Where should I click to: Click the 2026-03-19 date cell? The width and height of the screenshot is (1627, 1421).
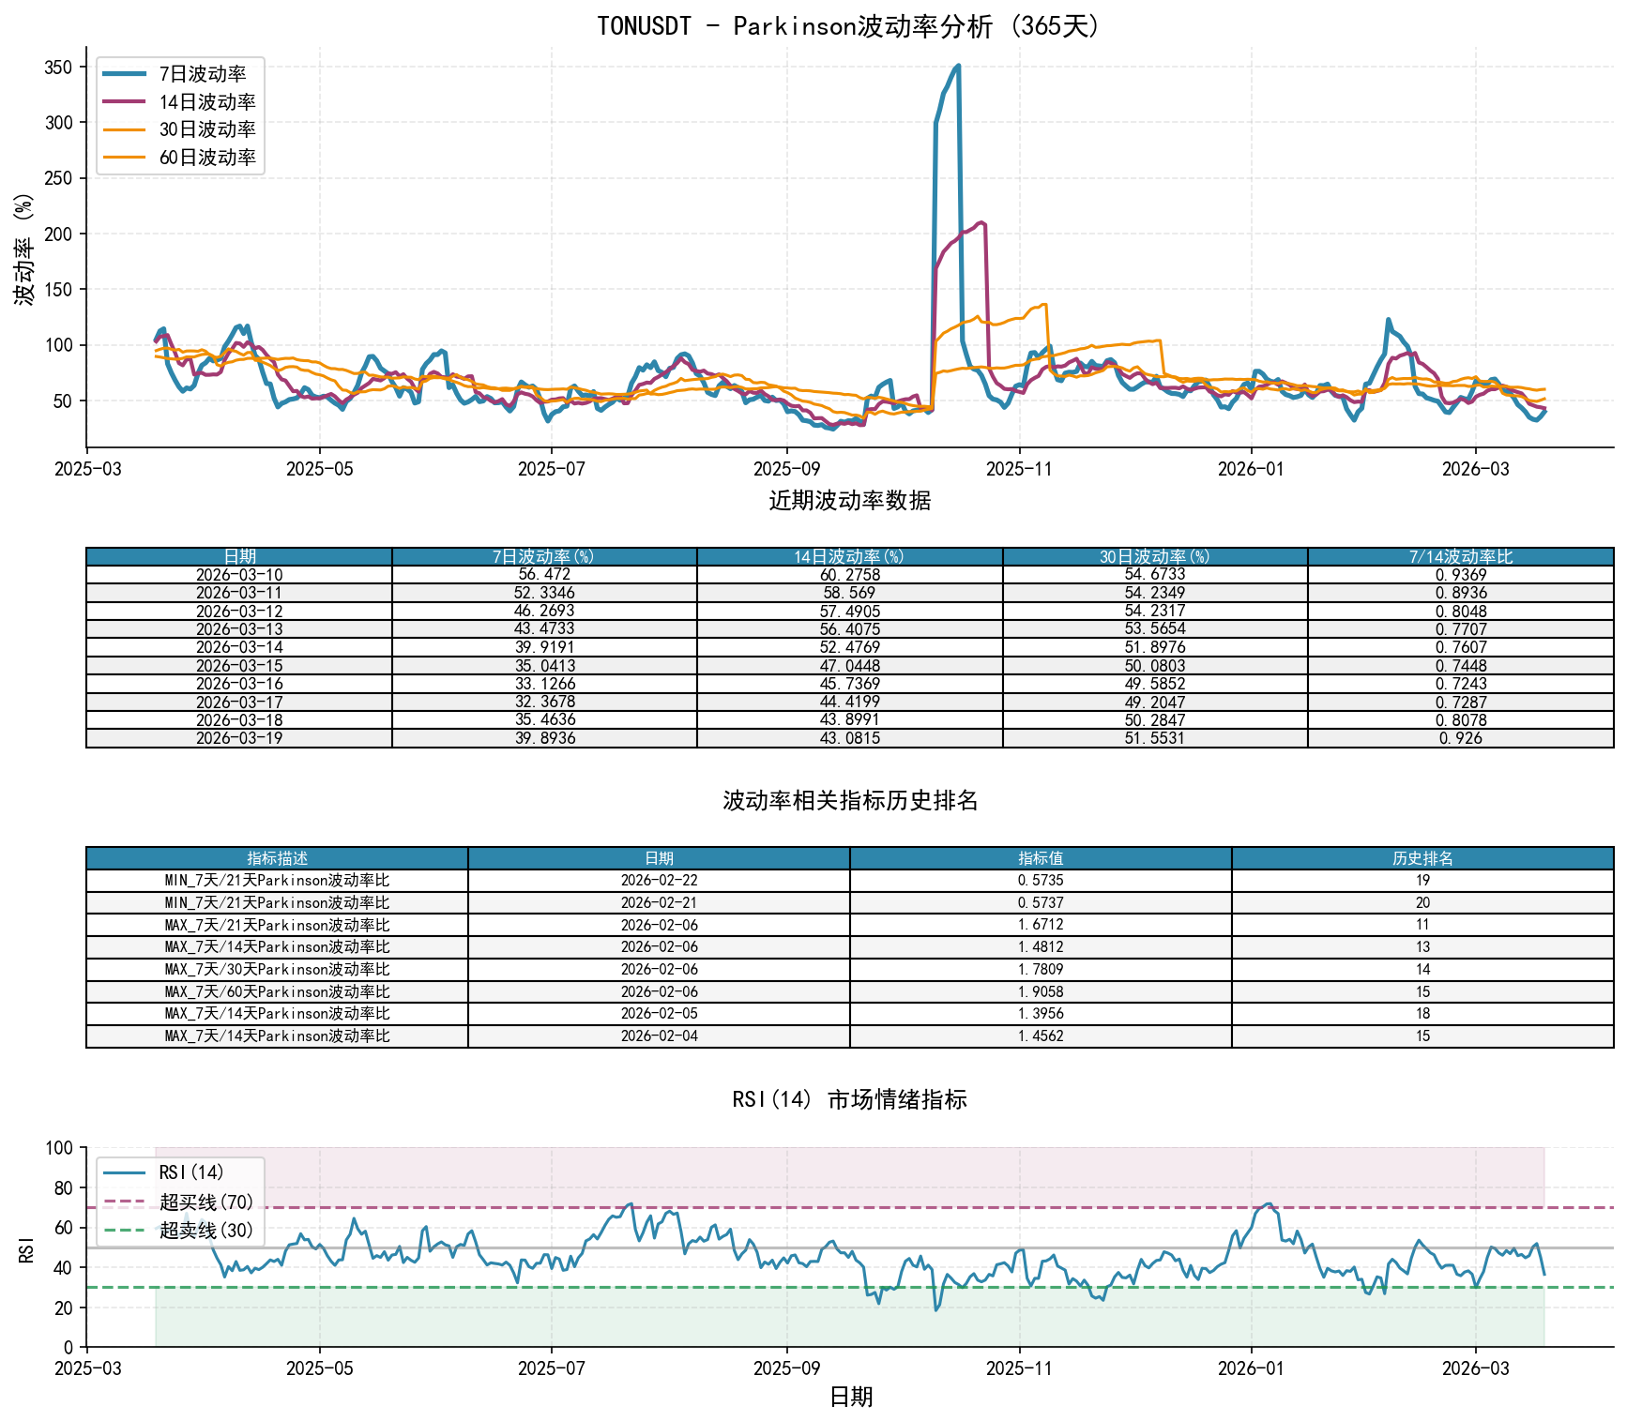coord(239,738)
